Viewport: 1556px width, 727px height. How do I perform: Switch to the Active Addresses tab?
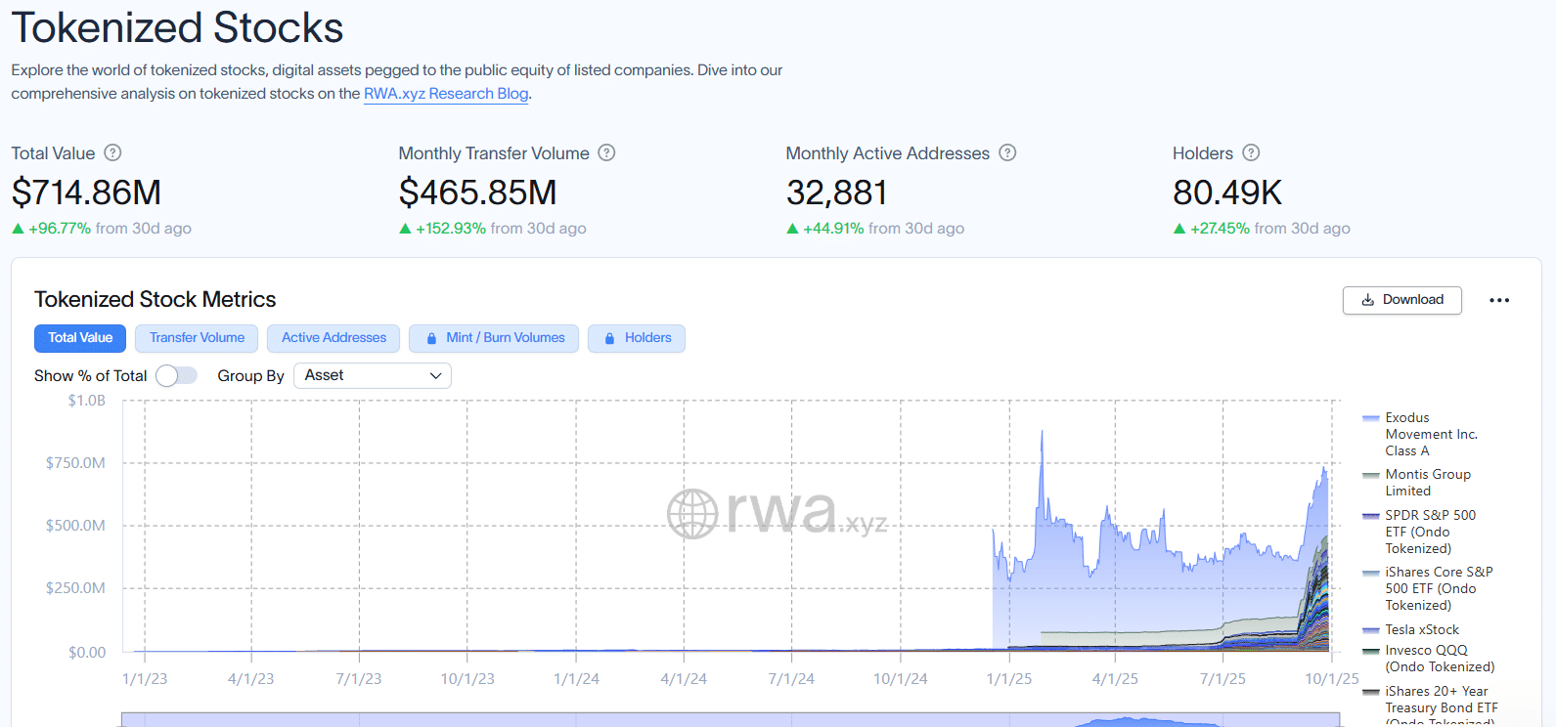(x=333, y=338)
